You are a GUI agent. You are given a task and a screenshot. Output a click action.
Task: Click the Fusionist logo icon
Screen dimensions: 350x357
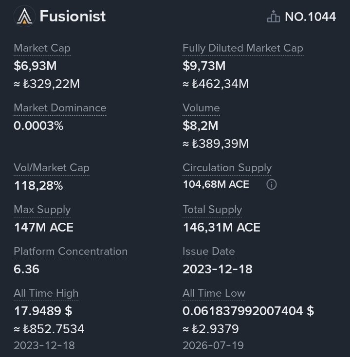(24, 16)
